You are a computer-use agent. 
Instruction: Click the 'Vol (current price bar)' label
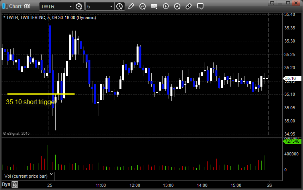tap(26, 176)
